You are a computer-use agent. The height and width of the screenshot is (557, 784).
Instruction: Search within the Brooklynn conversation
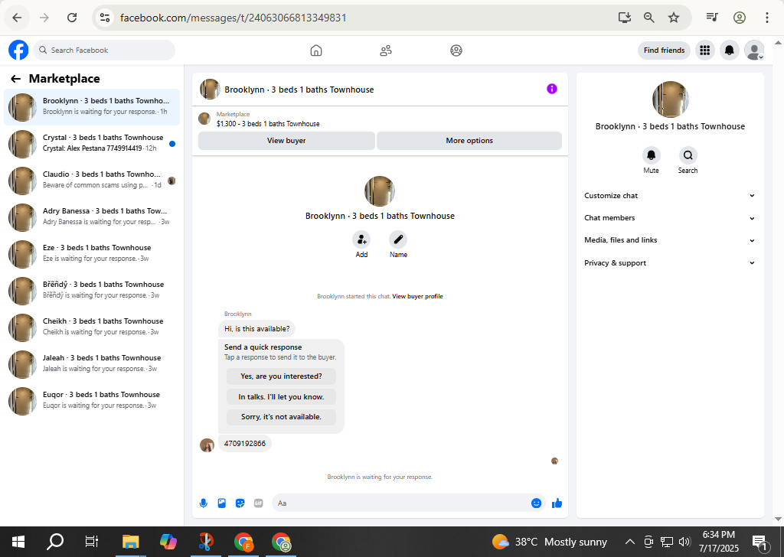(x=688, y=155)
